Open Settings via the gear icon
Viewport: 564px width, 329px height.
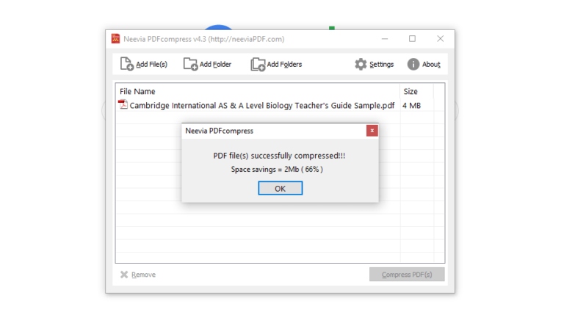pos(361,64)
